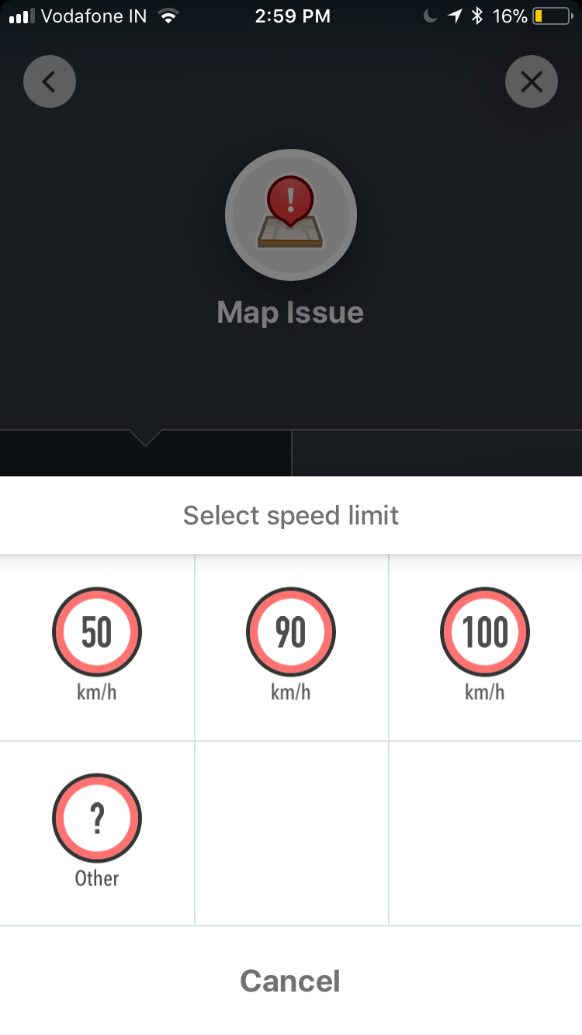
Task: Tap the cellular signal bars icon
Action: 23,16
